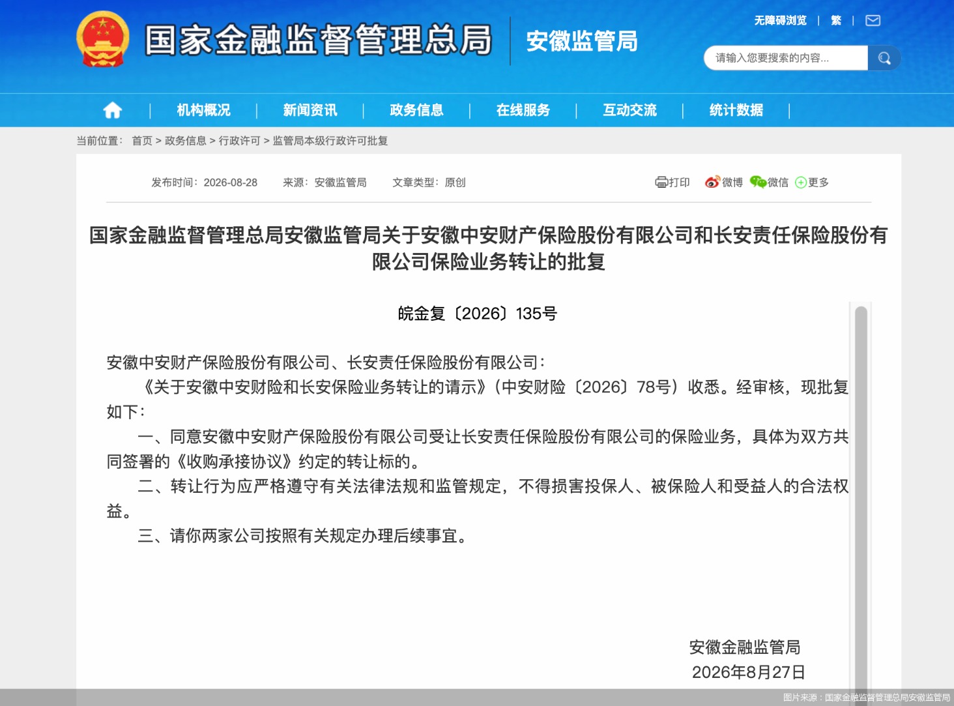Click the salutation line of the letter
Image resolution: width=954 pixels, height=706 pixels.
[326, 362]
